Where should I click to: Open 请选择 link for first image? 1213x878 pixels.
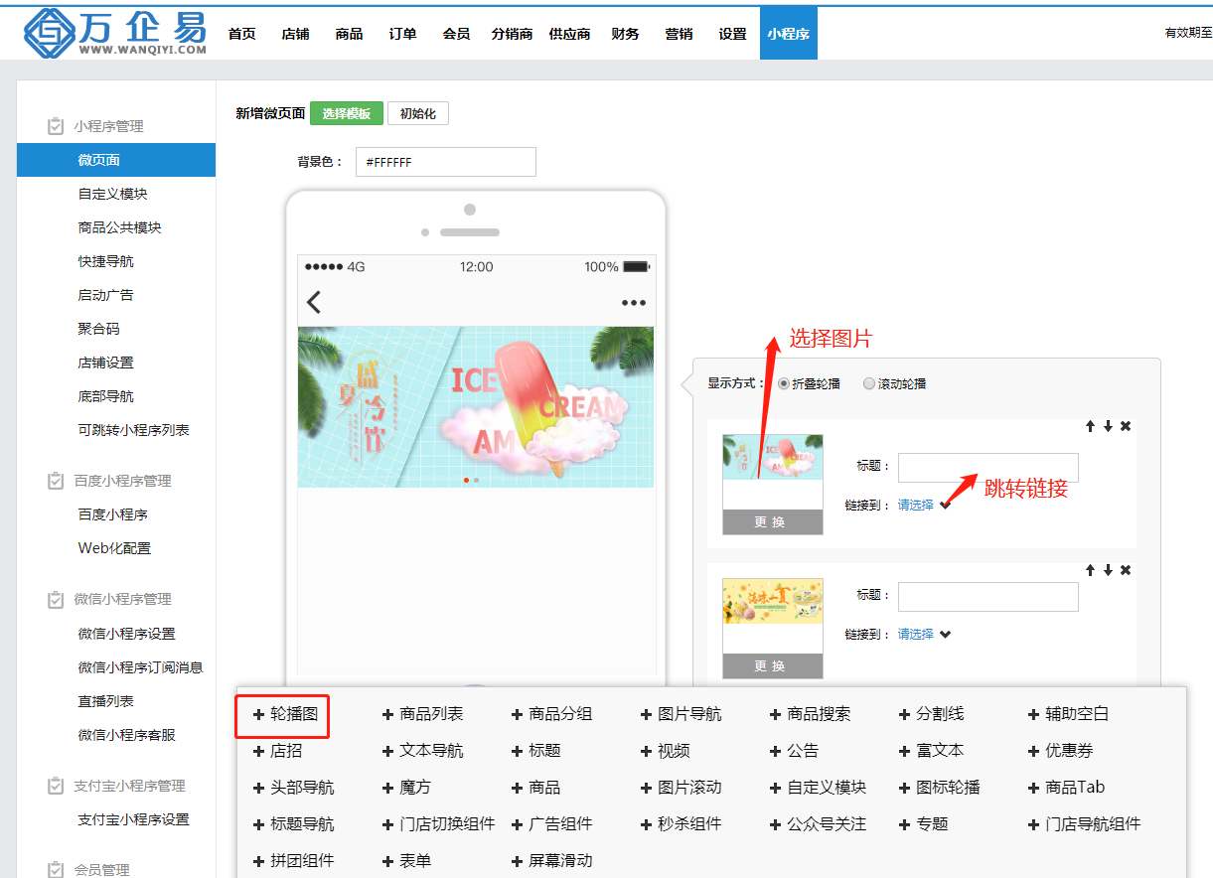coord(915,505)
